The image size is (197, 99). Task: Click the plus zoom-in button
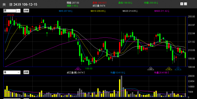[x=182, y=4]
